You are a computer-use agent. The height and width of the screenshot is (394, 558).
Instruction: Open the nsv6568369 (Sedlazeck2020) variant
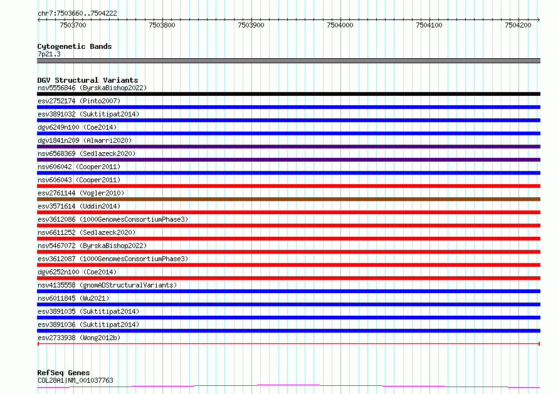coord(86,153)
